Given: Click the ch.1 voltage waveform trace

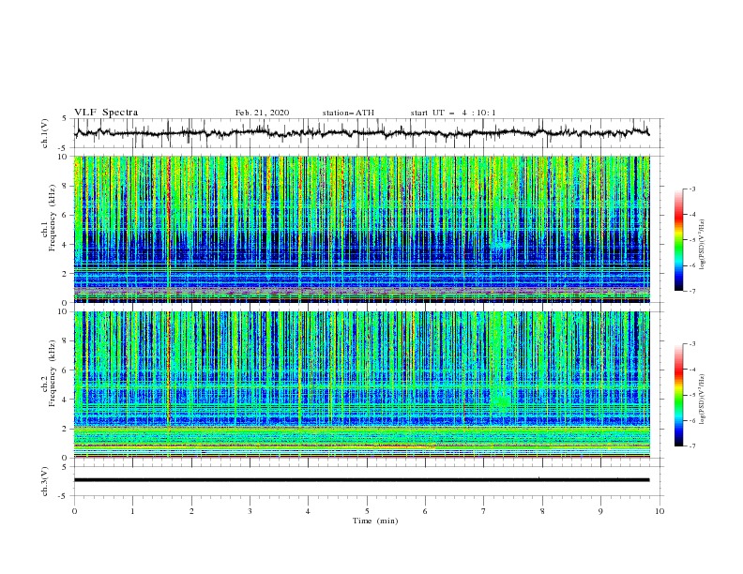Looking at the screenshot, I should coord(361,132).
